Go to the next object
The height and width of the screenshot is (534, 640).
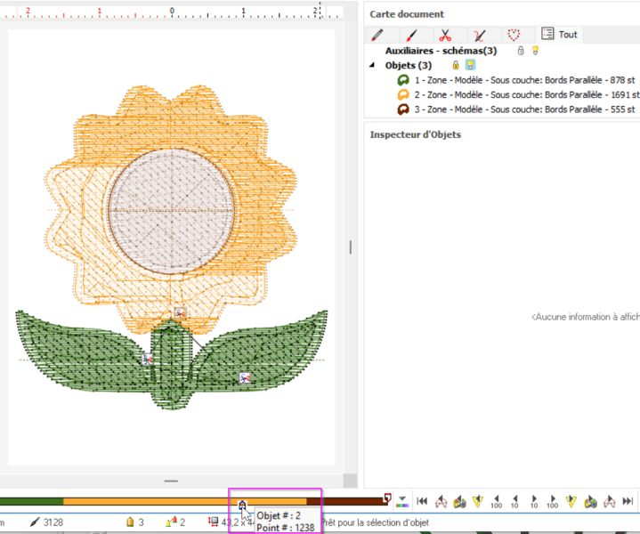[x=609, y=501]
